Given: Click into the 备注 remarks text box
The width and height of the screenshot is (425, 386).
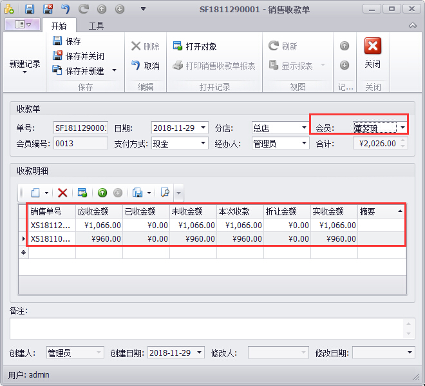Looking at the screenshot, I should [207, 328].
